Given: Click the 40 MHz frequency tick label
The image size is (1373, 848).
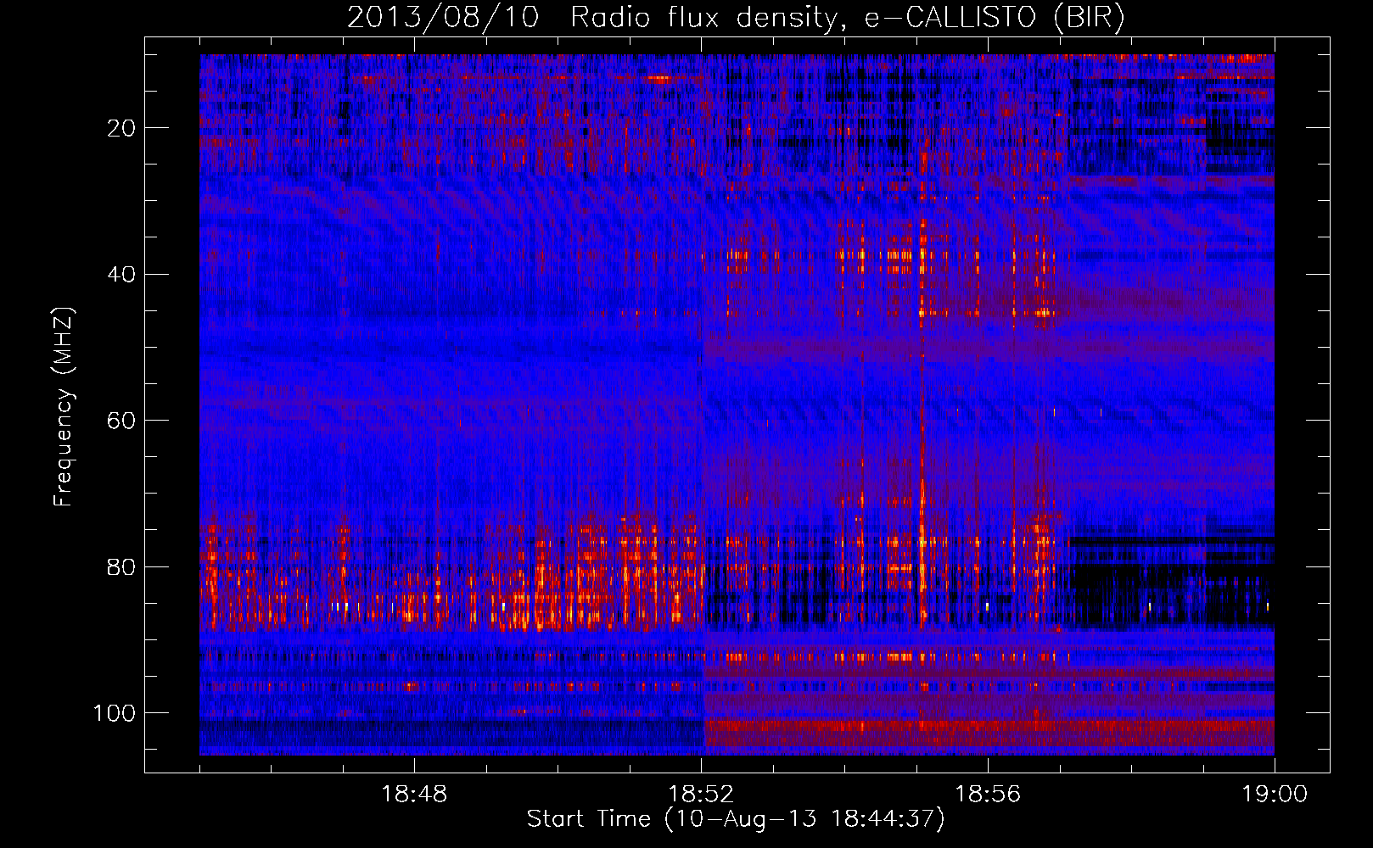Looking at the screenshot, I should point(121,275).
